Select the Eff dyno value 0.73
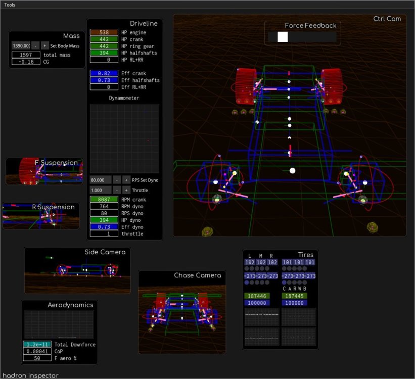415x379 pixels. coord(104,227)
